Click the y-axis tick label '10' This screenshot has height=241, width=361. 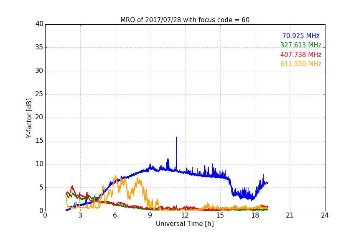click(39, 164)
